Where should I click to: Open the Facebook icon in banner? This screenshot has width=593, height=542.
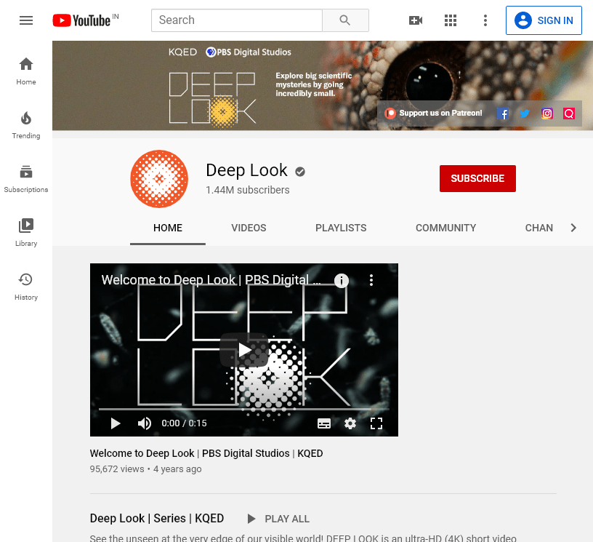(x=503, y=113)
